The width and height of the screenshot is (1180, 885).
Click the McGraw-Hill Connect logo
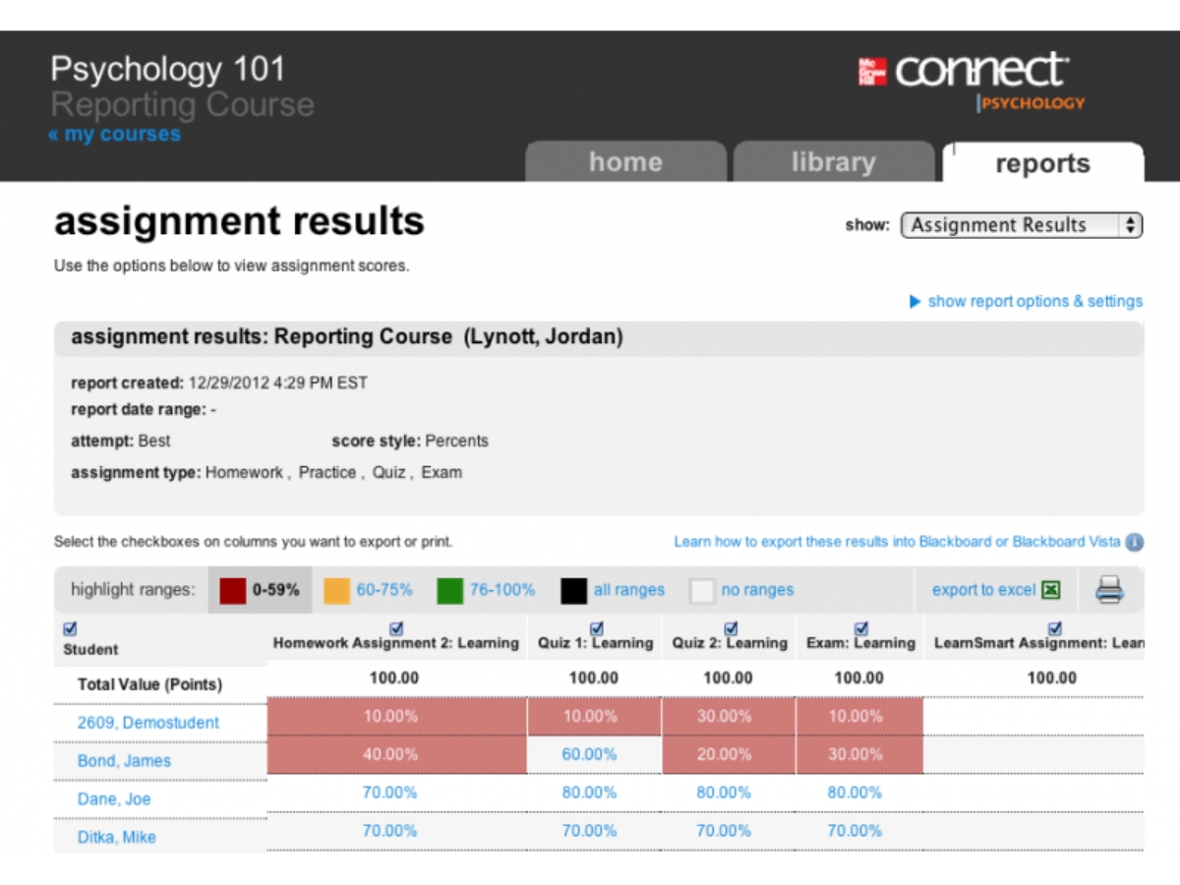pyautogui.click(x=972, y=81)
